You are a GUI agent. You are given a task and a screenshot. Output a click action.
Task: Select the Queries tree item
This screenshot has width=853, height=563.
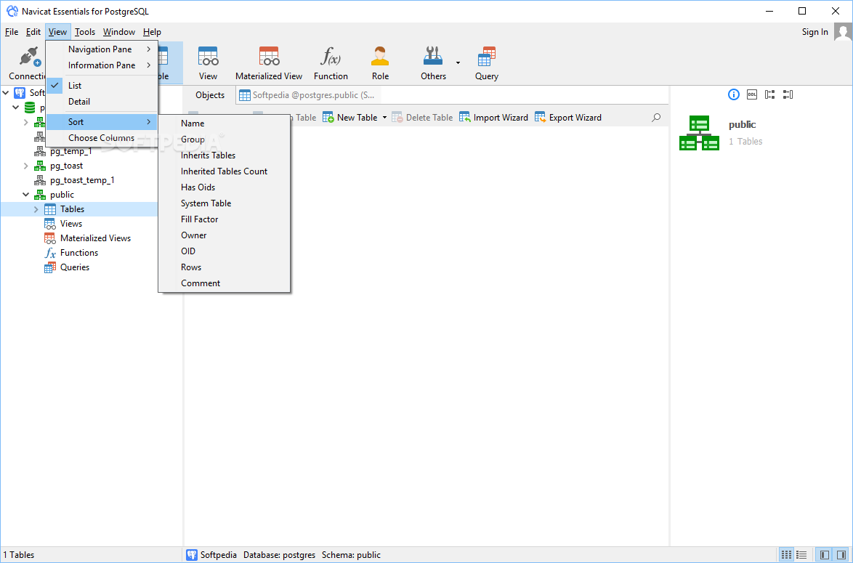coord(75,267)
